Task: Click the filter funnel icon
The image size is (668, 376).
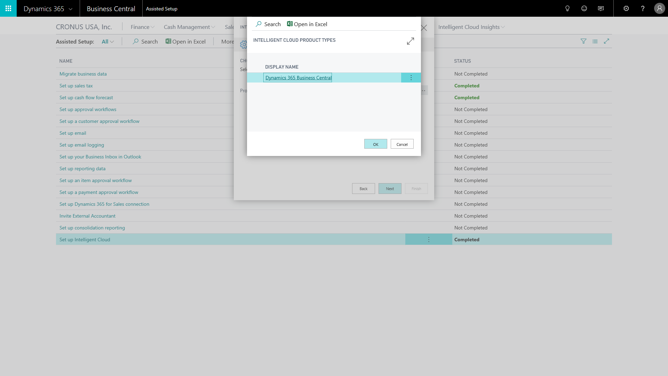Action: (x=583, y=41)
